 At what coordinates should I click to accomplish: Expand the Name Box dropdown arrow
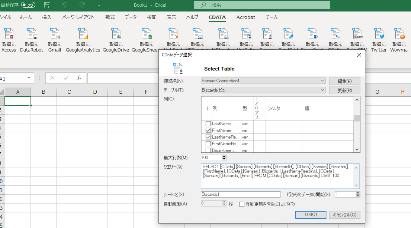tap(29, 78)
